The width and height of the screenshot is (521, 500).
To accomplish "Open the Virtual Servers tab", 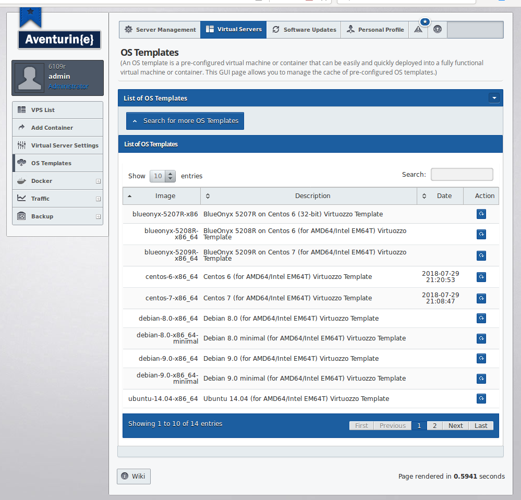I will click(x=233, y=30).
